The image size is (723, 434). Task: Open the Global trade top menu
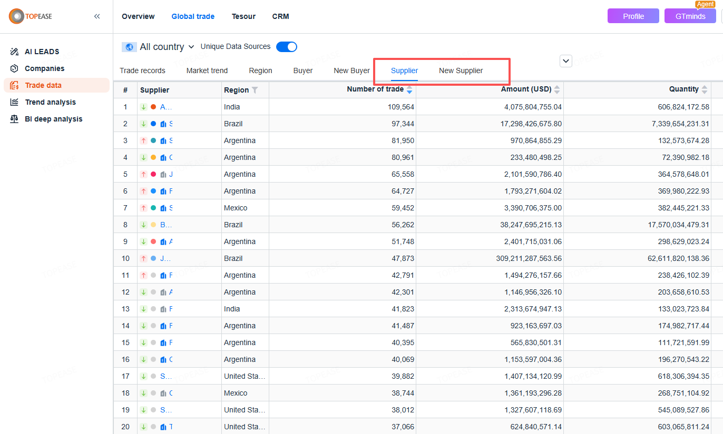click(193, 16)
